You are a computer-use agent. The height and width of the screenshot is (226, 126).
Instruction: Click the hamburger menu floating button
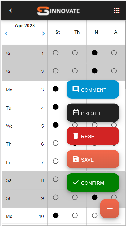tap(110, 209)
